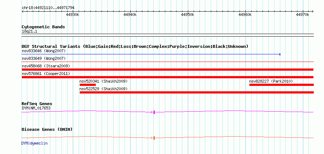Click the 44940k ruler position
This screenshot has width=324, height=154.
pyautogui.click(x=130, y=14)
